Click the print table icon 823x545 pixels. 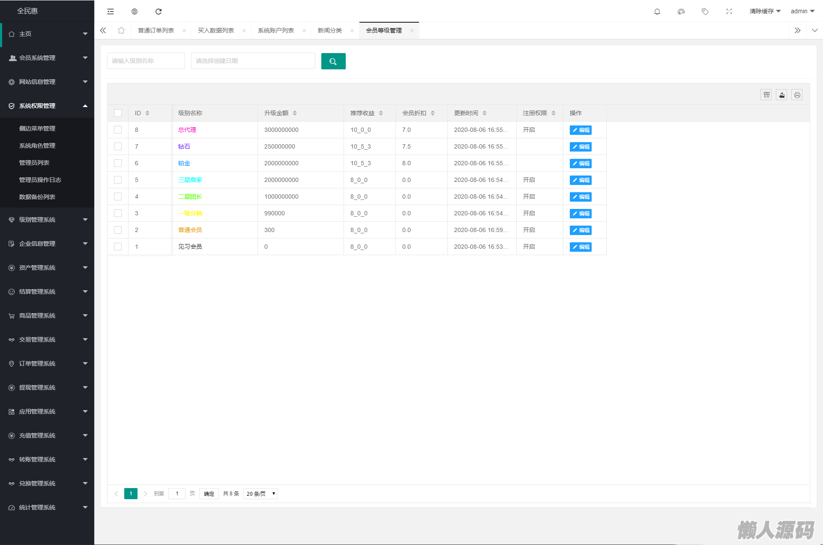pos(796,95)
